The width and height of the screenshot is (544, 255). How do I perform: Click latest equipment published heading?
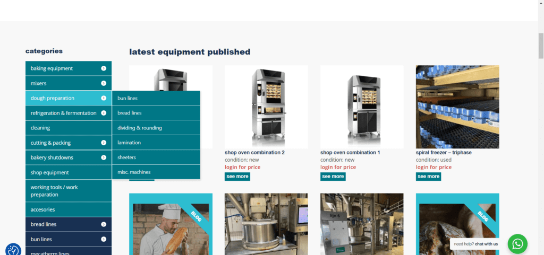pos(190,52)
